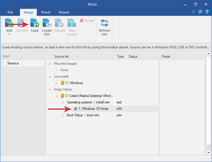
Task: Click the blue Help question mark icon
Action: [207, 12]
